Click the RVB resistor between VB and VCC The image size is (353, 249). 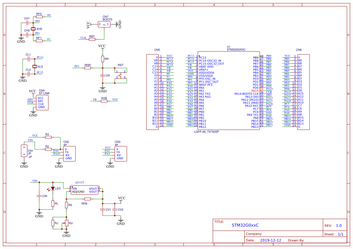tap(104, 101)
